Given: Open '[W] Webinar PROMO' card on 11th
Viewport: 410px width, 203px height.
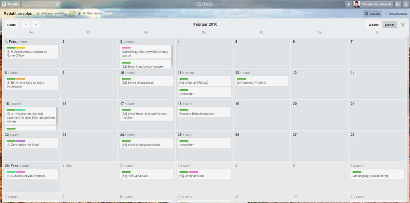Looking at the screenshot, I should [204, 81].
